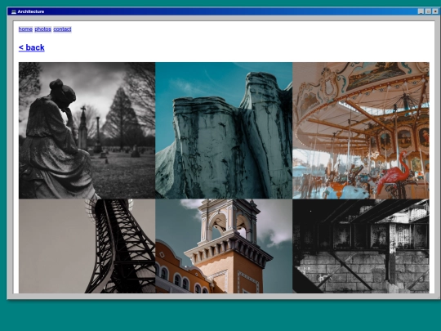Click the '< back' link
Screen dimensions: 441x331
[x=32, y=47]
